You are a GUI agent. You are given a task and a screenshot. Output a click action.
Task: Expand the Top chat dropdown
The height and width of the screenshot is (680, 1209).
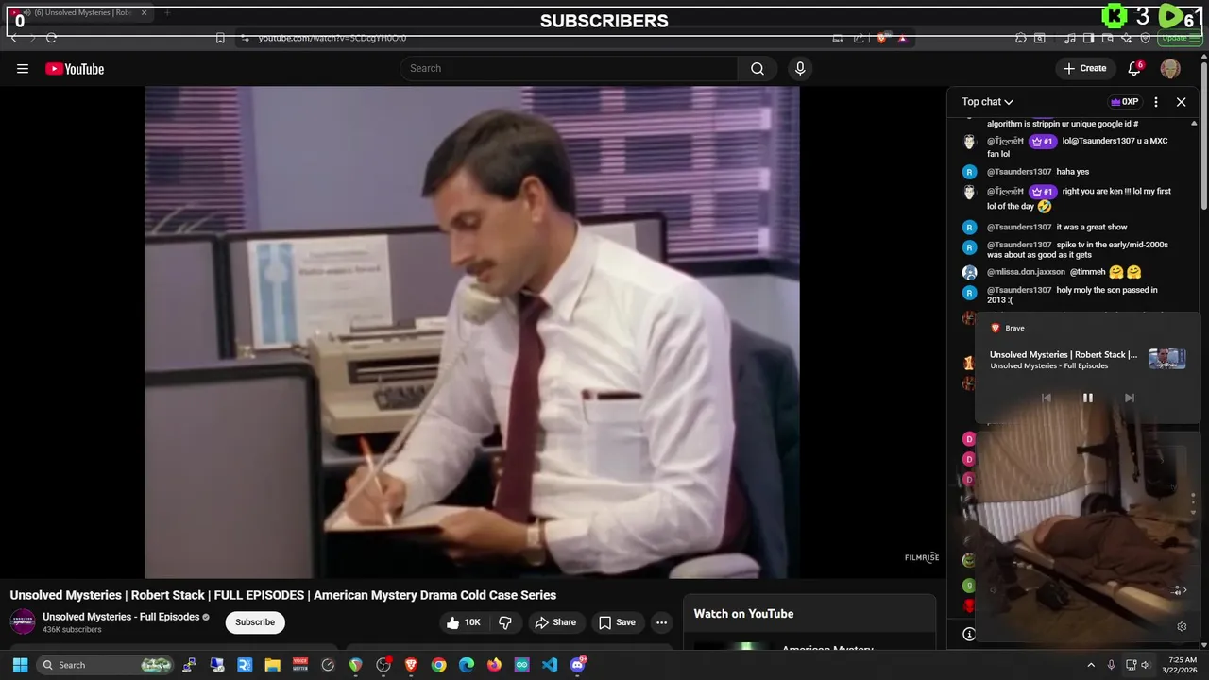click(x=988, y=102)
